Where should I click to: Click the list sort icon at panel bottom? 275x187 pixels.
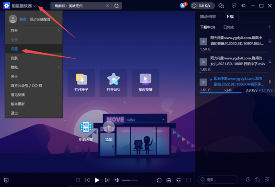[267, 180]
